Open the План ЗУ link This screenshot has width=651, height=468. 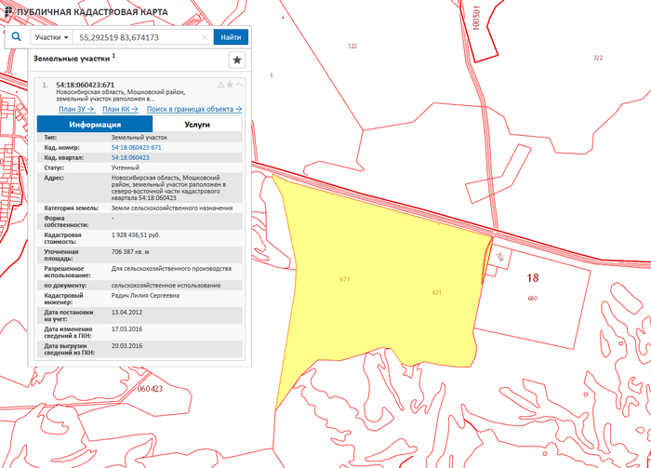(x=76, y=109)
